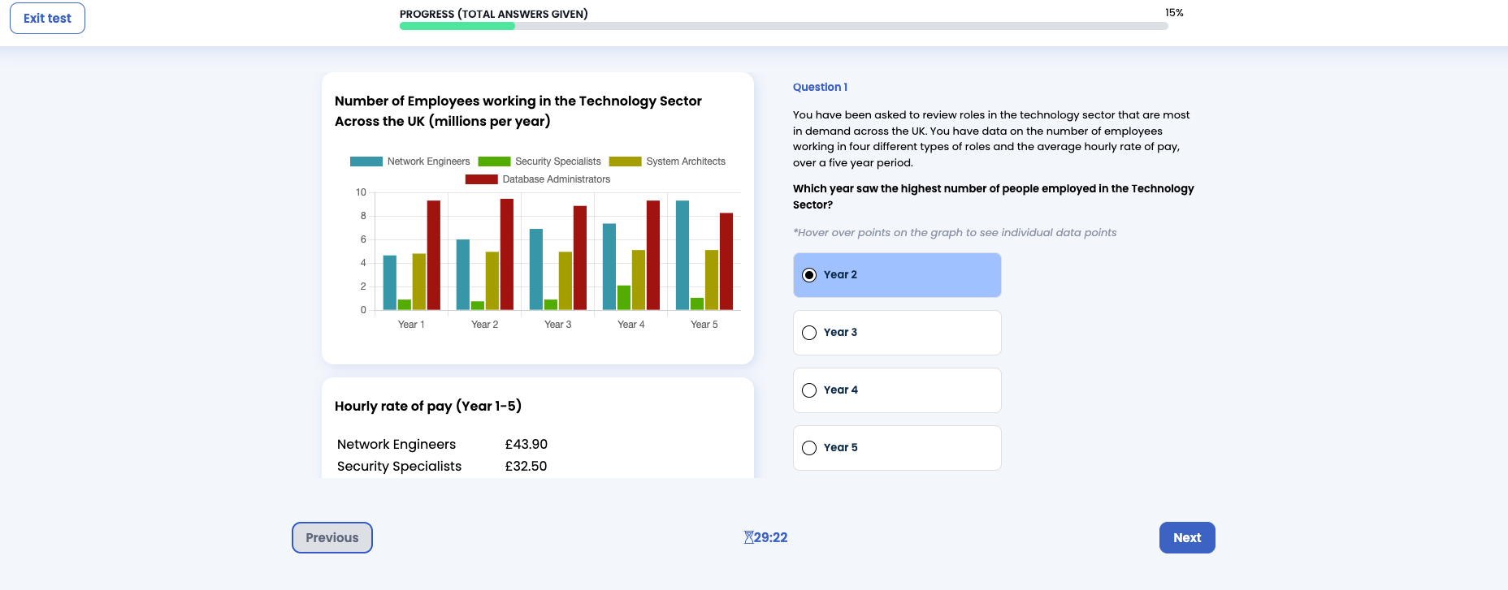The width and height of the screenshot is (1508, 590).
Task: Click Database Administrators legend swatch
Action: [x=481, y=179]
